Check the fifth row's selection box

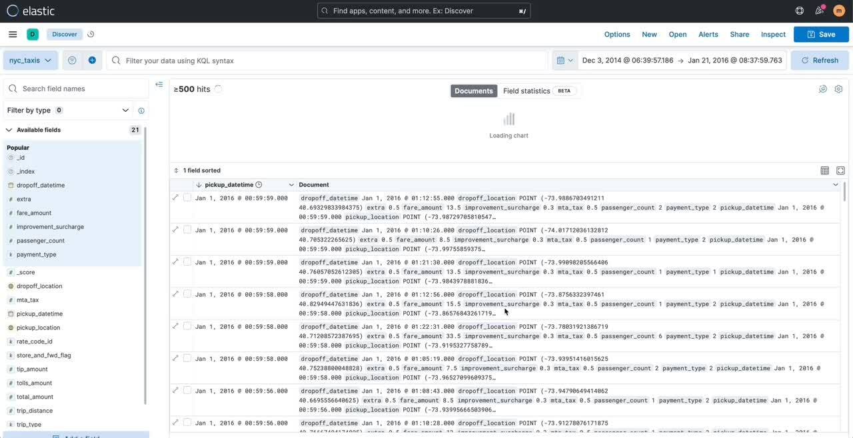187,326
